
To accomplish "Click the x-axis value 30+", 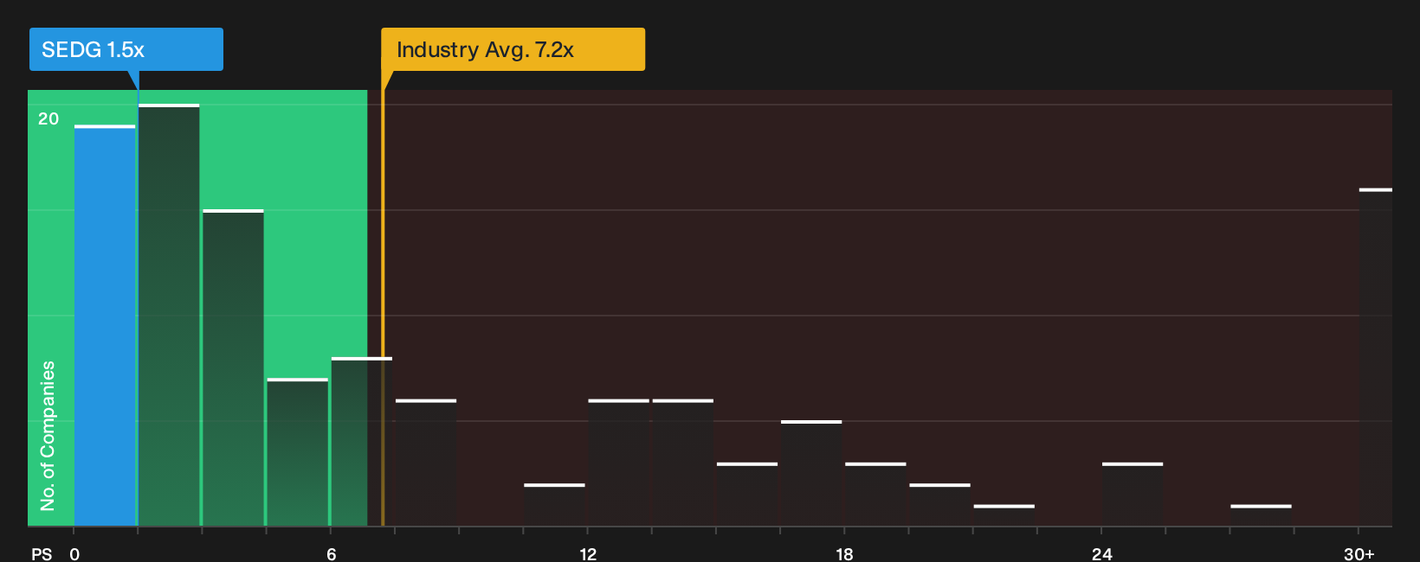I will [1359, 553].
